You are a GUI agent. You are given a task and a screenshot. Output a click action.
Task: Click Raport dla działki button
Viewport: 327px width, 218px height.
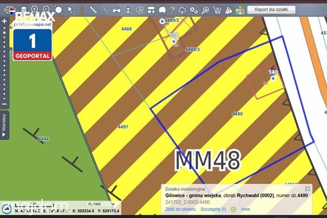[271, 9]
